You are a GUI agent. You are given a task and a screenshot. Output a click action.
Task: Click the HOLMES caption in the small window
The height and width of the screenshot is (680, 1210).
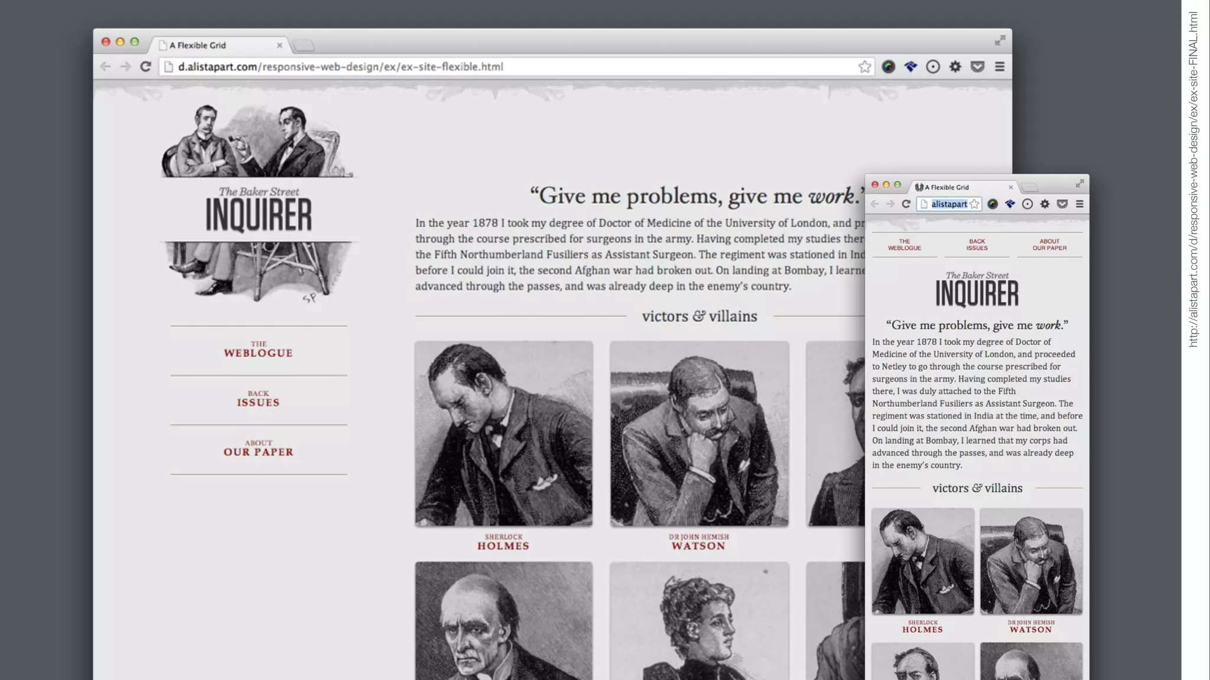tap(923, 630)
